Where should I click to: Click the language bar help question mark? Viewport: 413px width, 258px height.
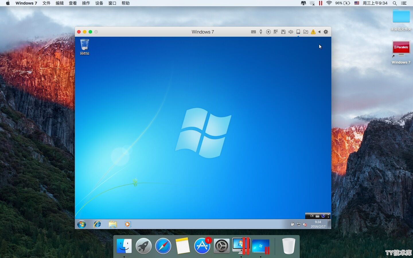pyautogui.click(x=323, y=216)
